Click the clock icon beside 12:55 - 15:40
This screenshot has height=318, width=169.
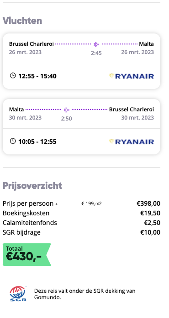(13, 76)
